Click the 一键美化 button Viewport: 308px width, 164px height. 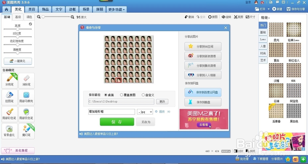coord(18,61)
